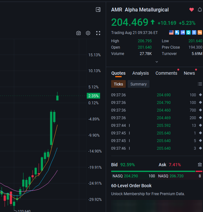
Task: Open the Analysis tab
Action: point(141,73)
